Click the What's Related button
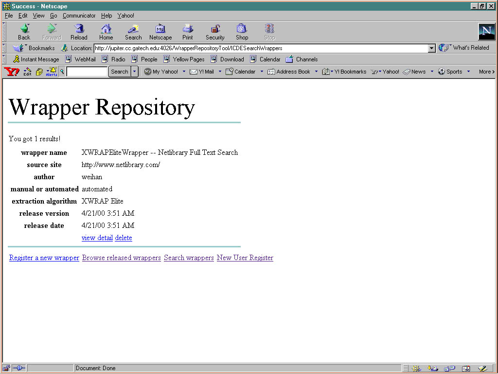Viewport: 498px width, 374px height. point(464,48)
